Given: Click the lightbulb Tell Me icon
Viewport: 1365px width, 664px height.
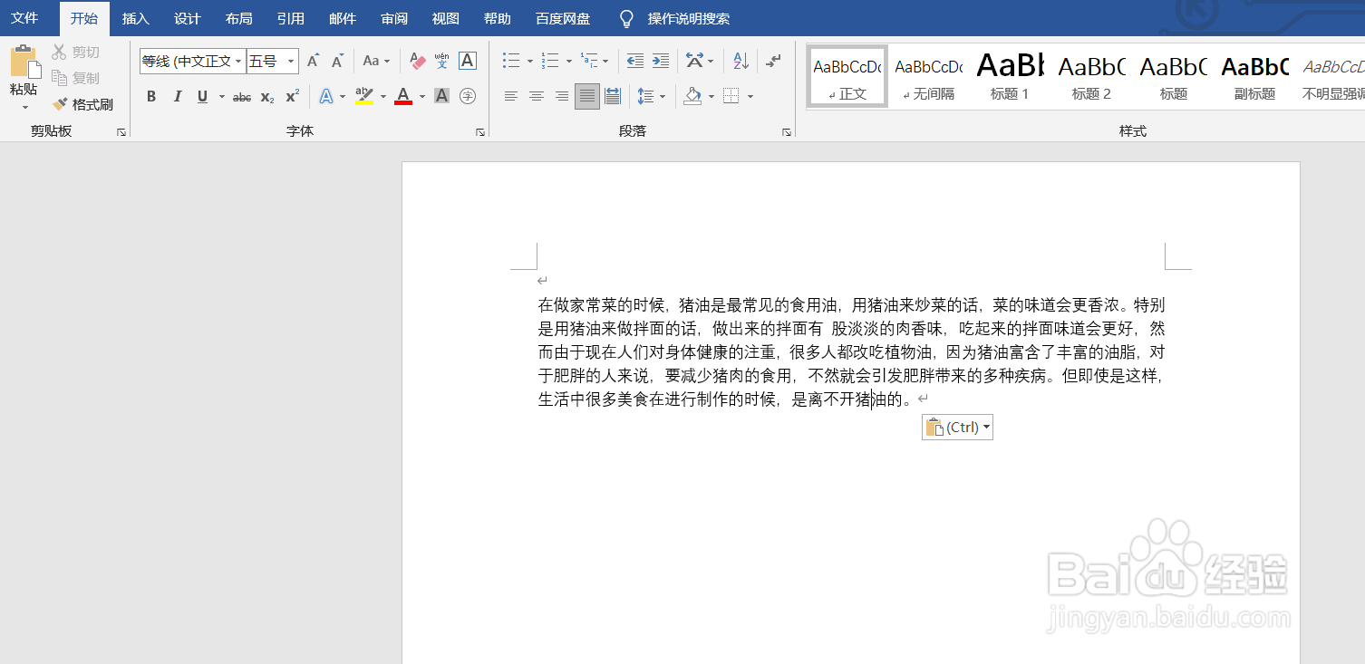Looking at the screenshot, I should pyautogui.click(x=626, y=18).
